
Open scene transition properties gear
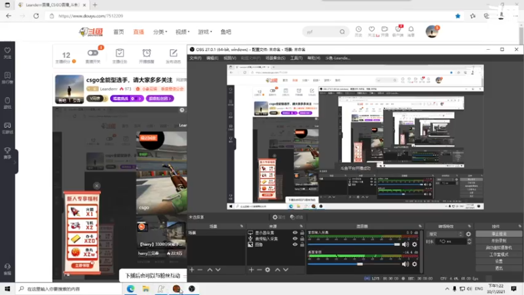click(468, 234)
